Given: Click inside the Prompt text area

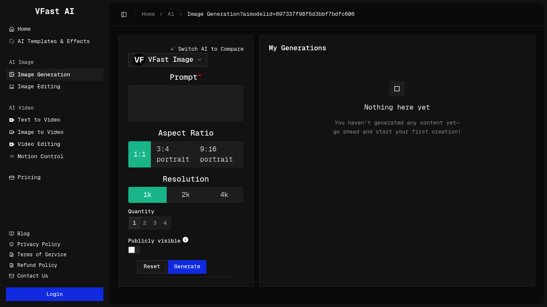Looking at the screenshot, I should click(185, 103).
